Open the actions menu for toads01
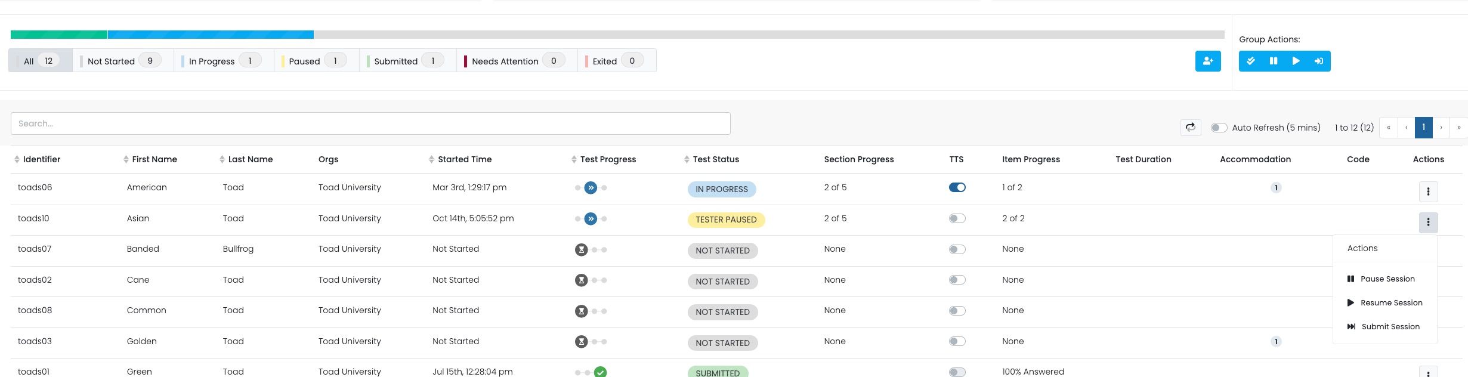The image size is (1468, 377). coord(1428,372)
